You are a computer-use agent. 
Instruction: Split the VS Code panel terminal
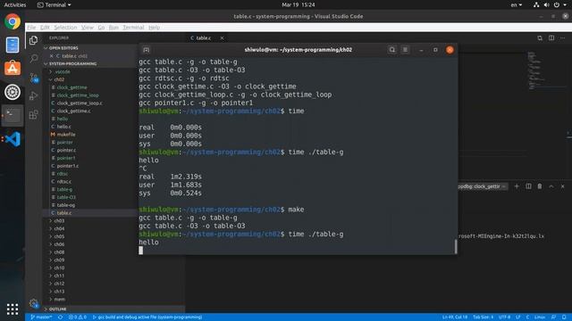point(528,186)
